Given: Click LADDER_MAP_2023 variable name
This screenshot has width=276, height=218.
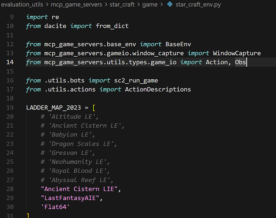Looking at the screenshot, I should tap(56, 107).
